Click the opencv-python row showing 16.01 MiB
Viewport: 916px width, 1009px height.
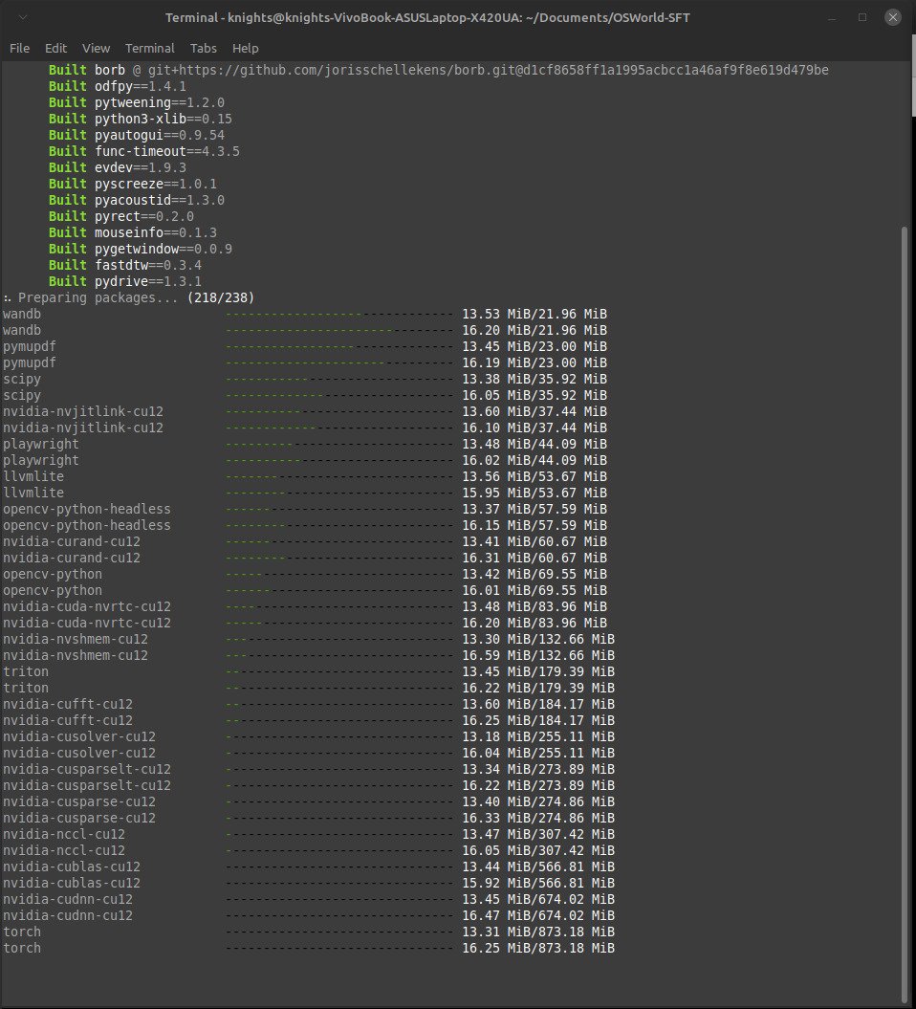(x=305, y=590)
